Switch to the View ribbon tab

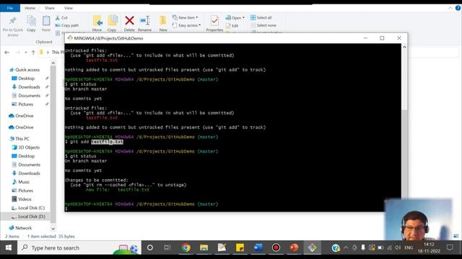(68, 8)
